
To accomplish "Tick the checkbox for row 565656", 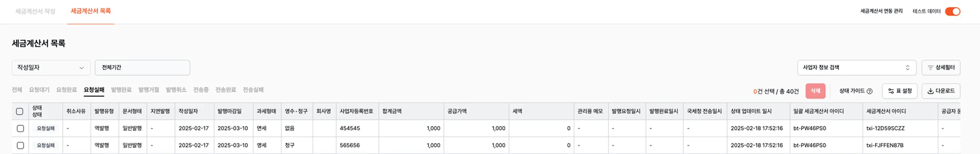I will point(20,145).
